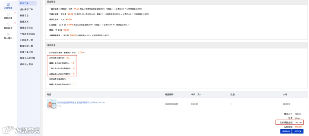Click the 商品编码 column header
This screenshot has width=309, height=136.
click(x=169, y=95)
